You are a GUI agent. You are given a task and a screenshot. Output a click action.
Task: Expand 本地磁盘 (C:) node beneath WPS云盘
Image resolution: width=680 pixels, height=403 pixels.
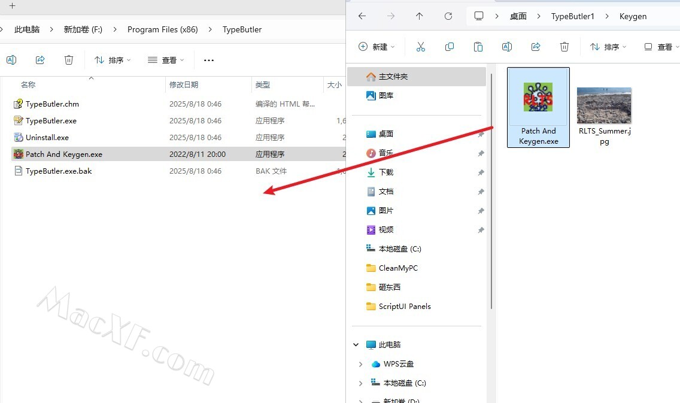point(360,383)
